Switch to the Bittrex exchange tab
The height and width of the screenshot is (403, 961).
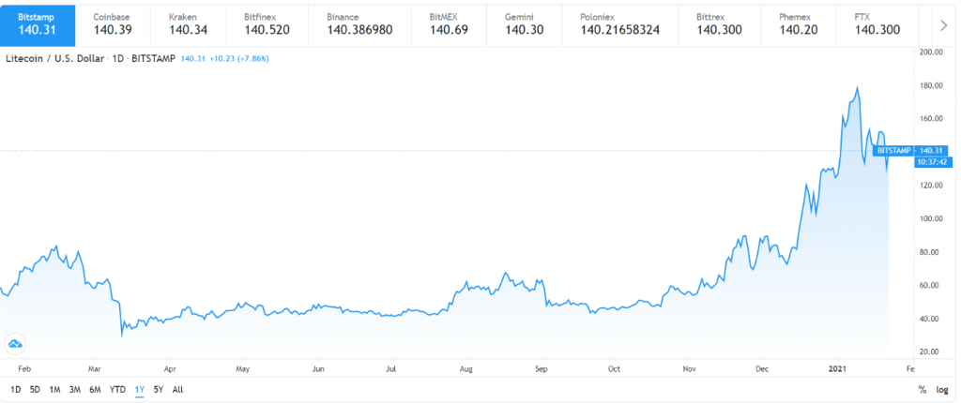pos(719,23)
